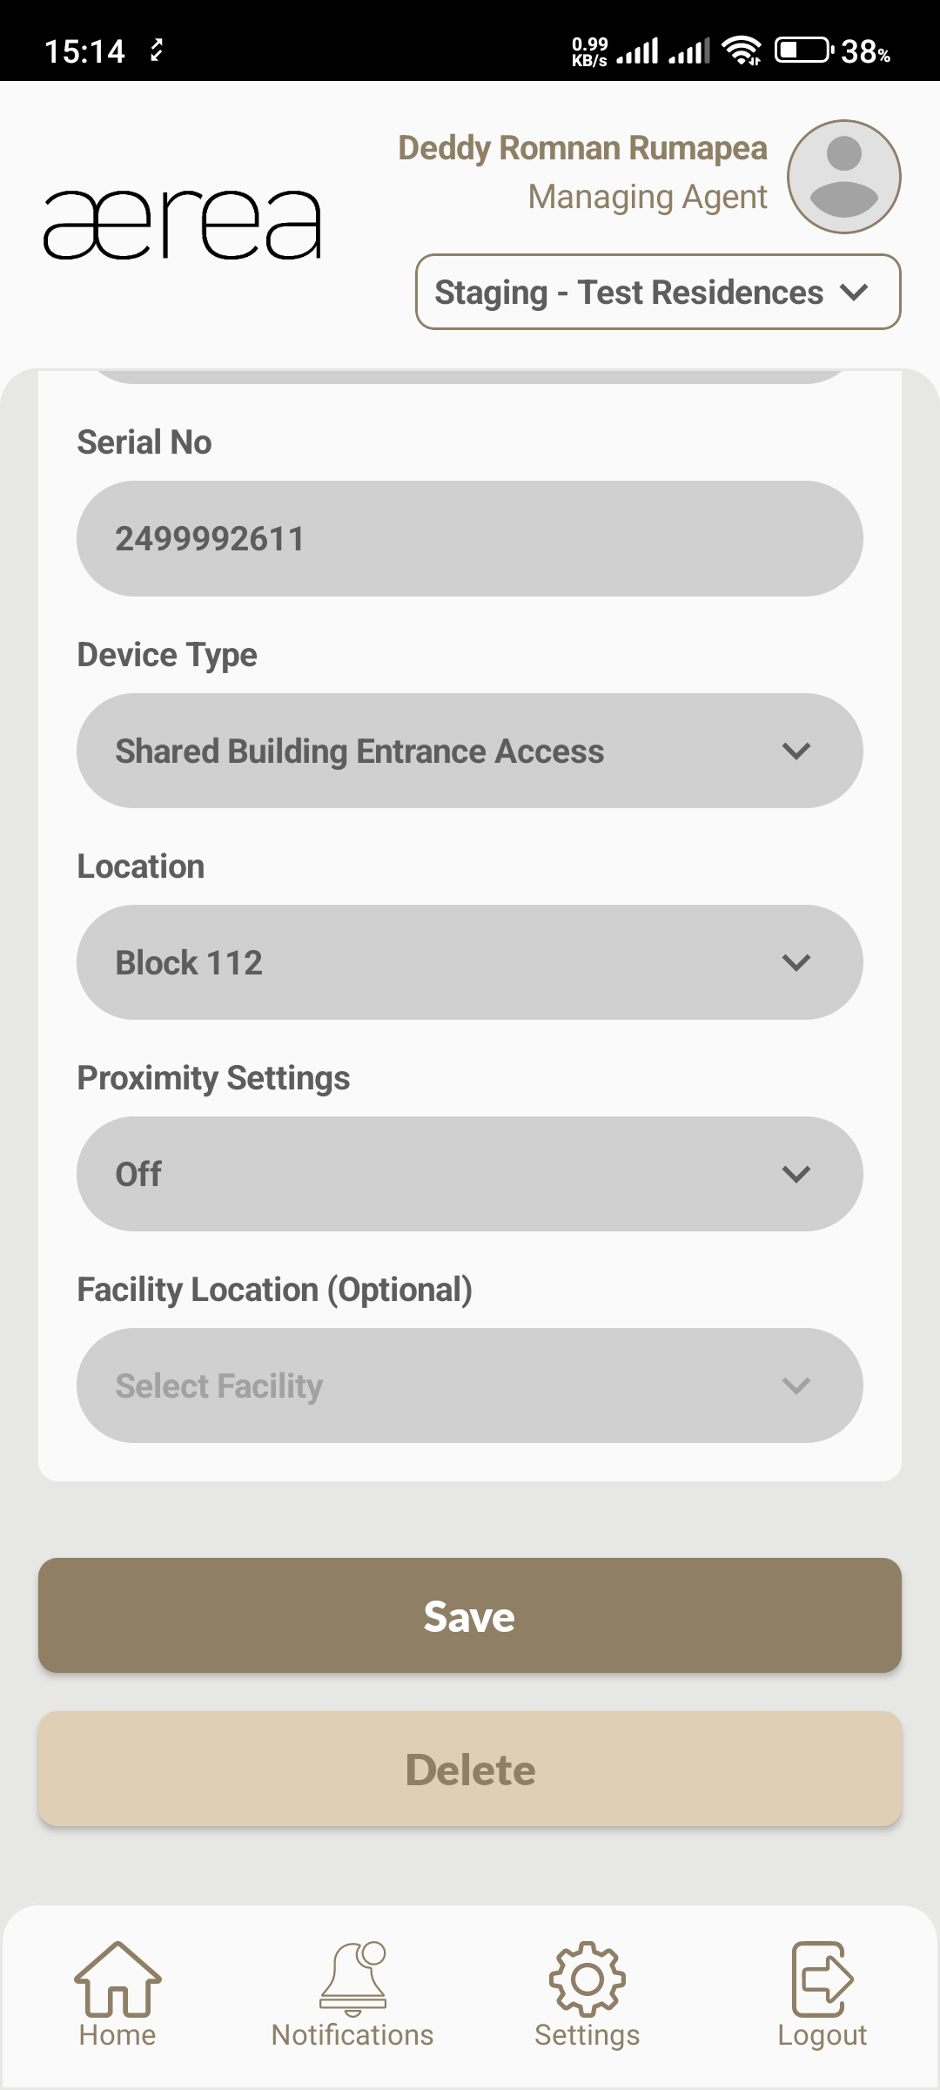Expand the Device Type dropdown
This screenshot has width=940, height=2090.
coord(470,751)
